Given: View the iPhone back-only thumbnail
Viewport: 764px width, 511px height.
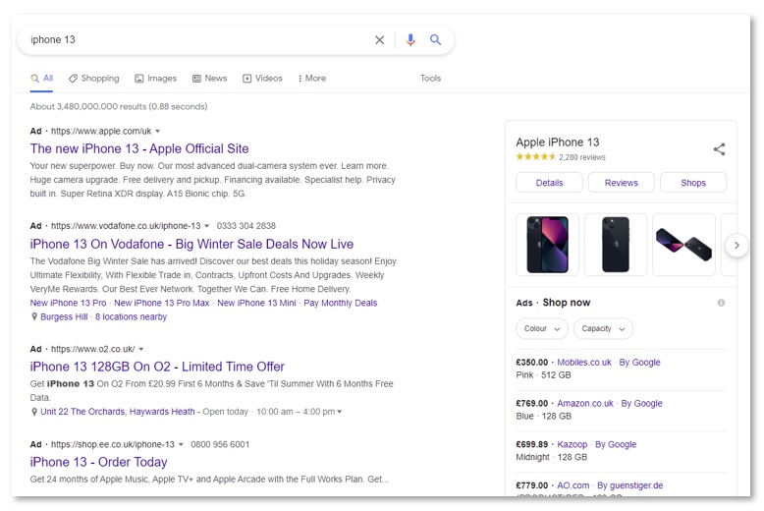Looking at the screenshot, I should click(x=616, y=245).
